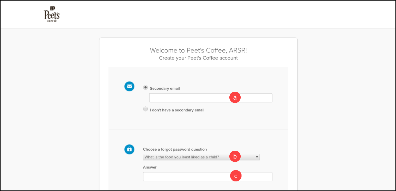Click the cup emblem atop the Peet's logo
The width and height of the screenshot is (396, 191).
coord(52,8)
